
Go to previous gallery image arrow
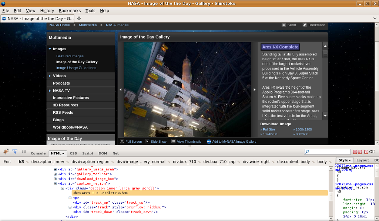(121, 89)
